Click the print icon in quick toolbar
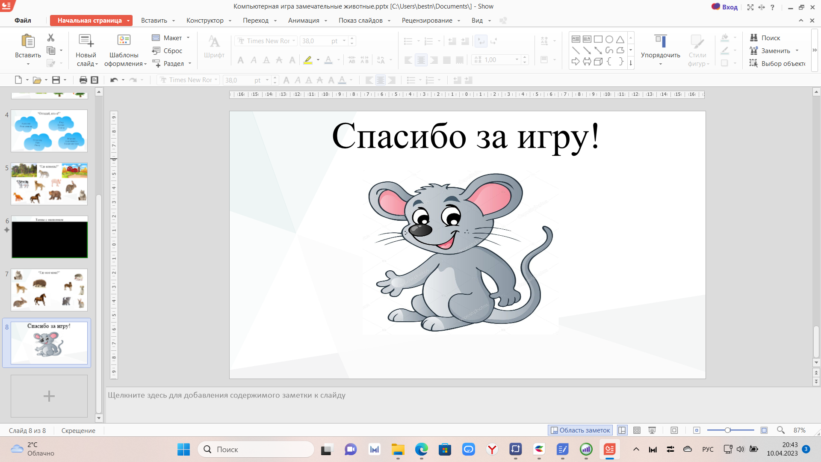821x462 pixels. coord(83,80)
